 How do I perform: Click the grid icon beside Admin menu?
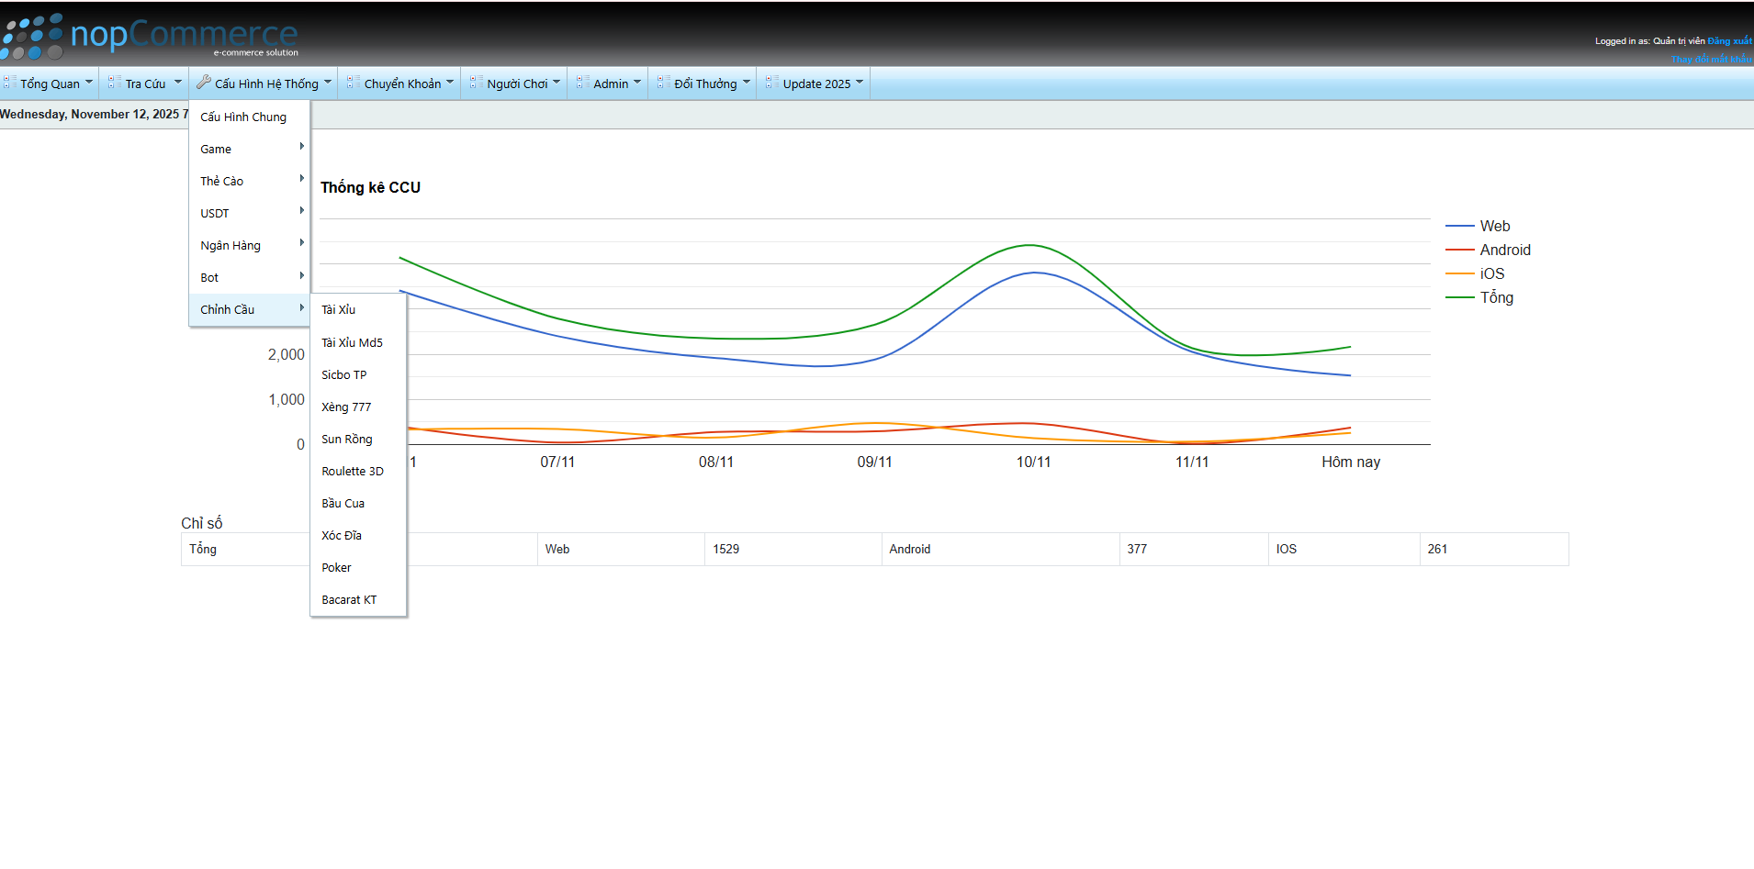[583, 83]
